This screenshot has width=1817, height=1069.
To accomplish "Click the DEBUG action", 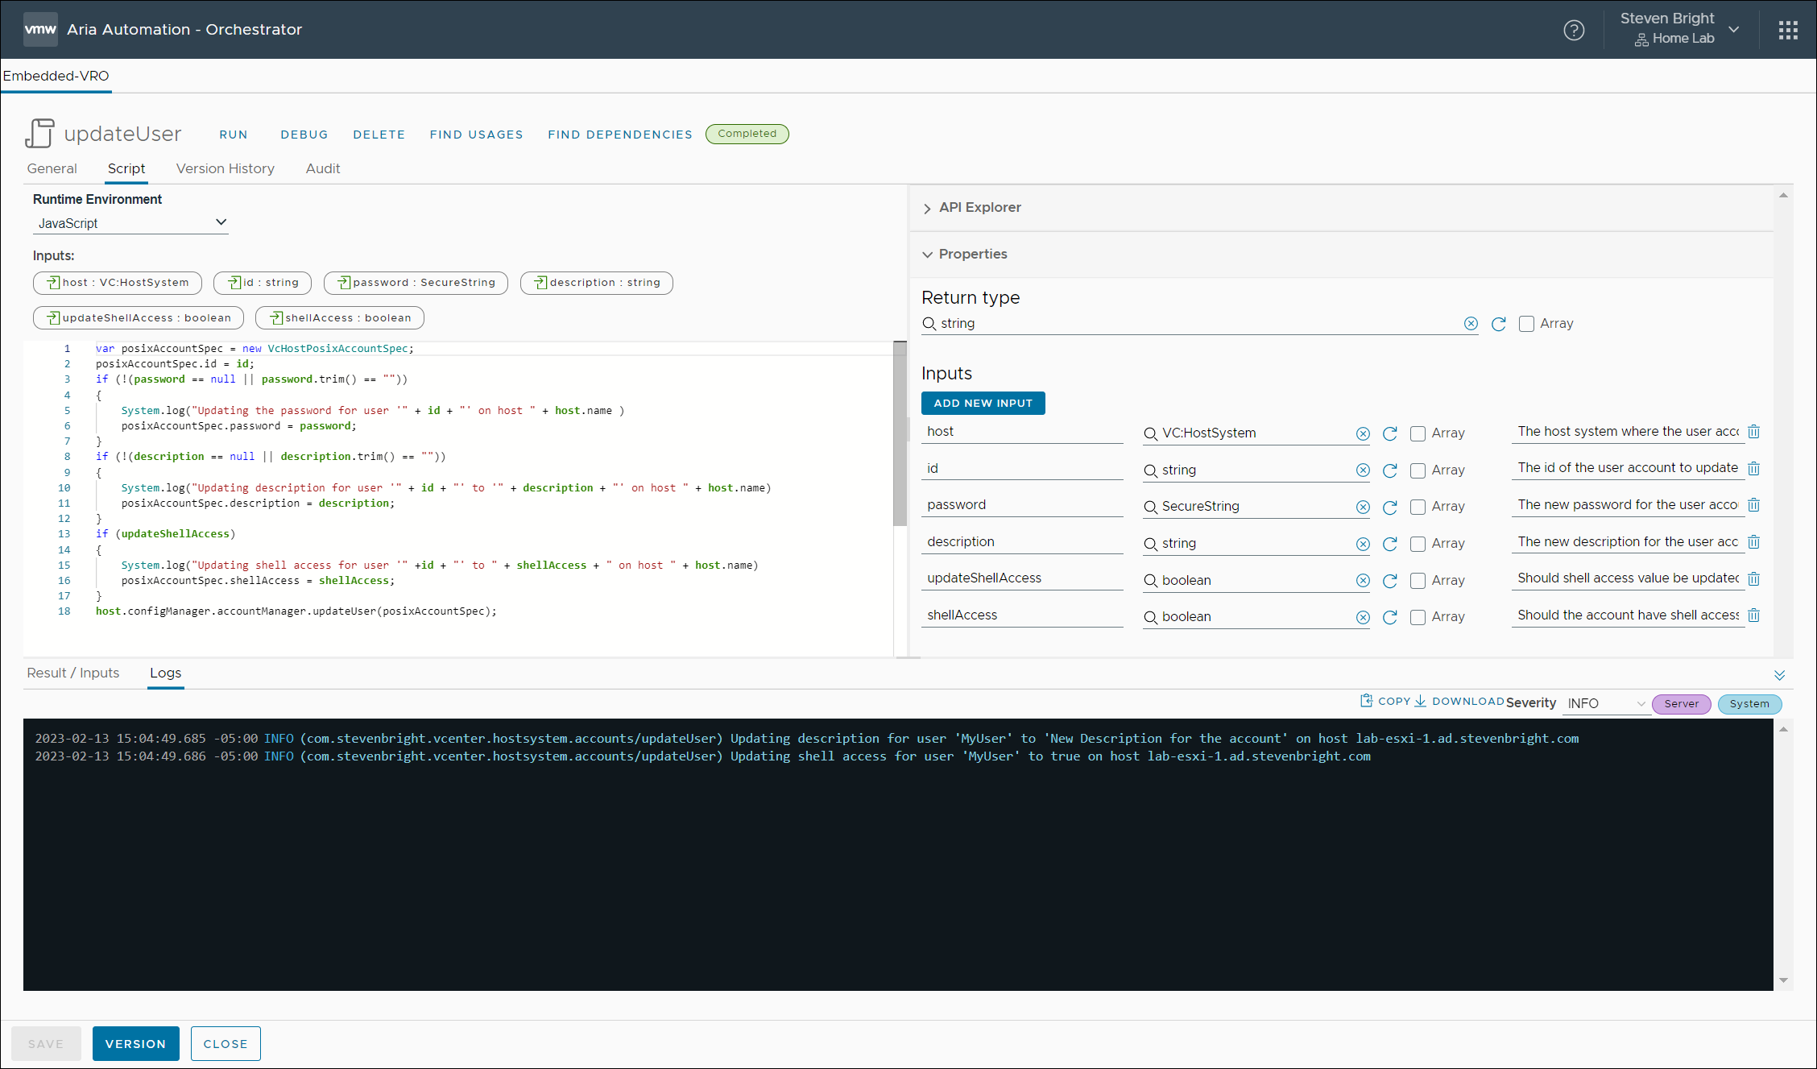I will 304,135.
